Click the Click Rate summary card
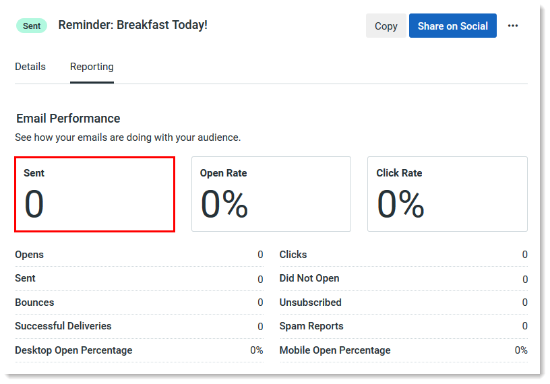The height and width of the screenshot is (384, 550). 447,194
